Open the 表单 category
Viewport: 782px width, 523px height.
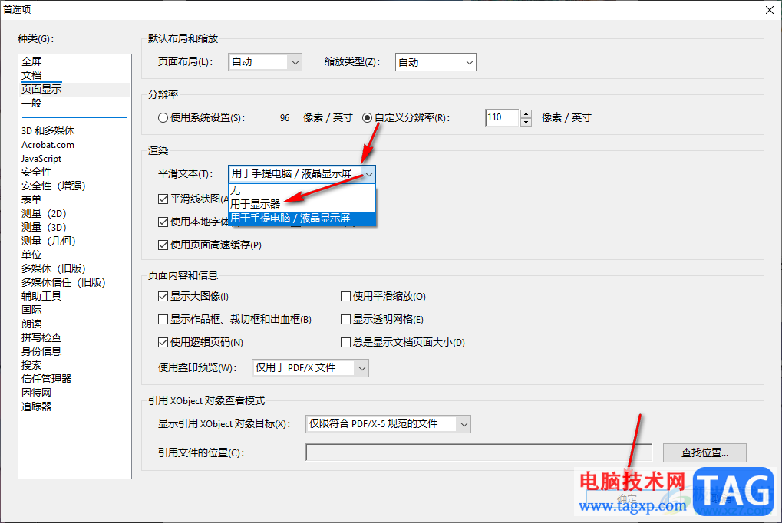tap(31, 199)
